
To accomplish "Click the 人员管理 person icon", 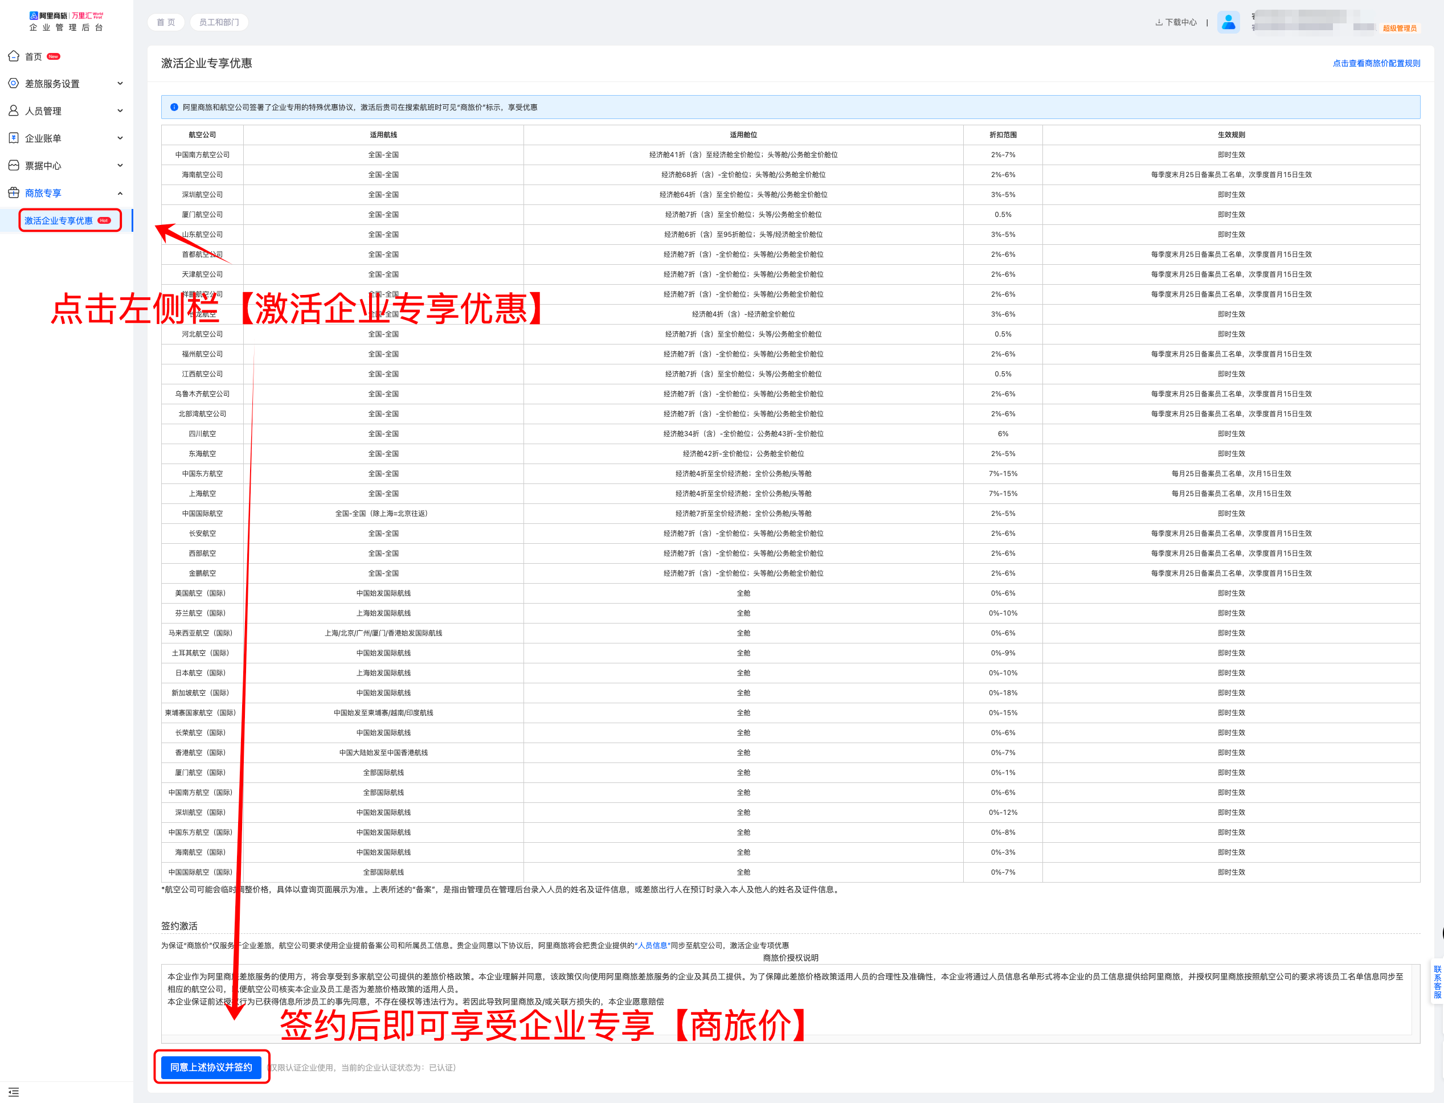I will (x=13, y=111).
